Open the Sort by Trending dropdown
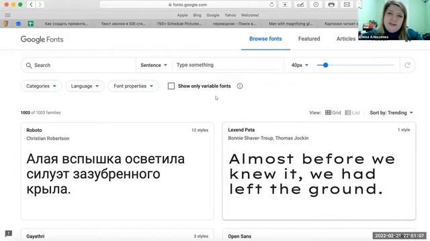Viewport: 430px width, 241px height. [x=391, y=112]
